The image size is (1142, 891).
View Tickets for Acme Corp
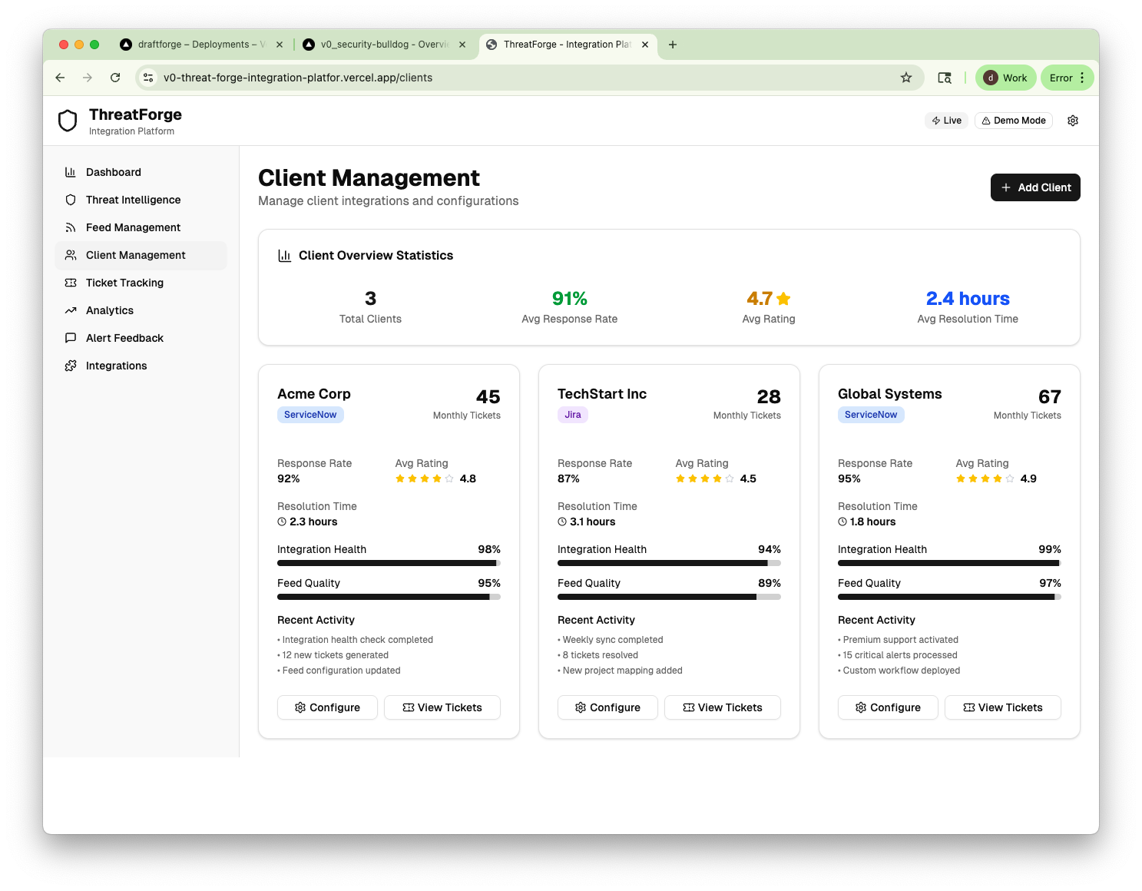pyautogui.click(x=442, y=707)
